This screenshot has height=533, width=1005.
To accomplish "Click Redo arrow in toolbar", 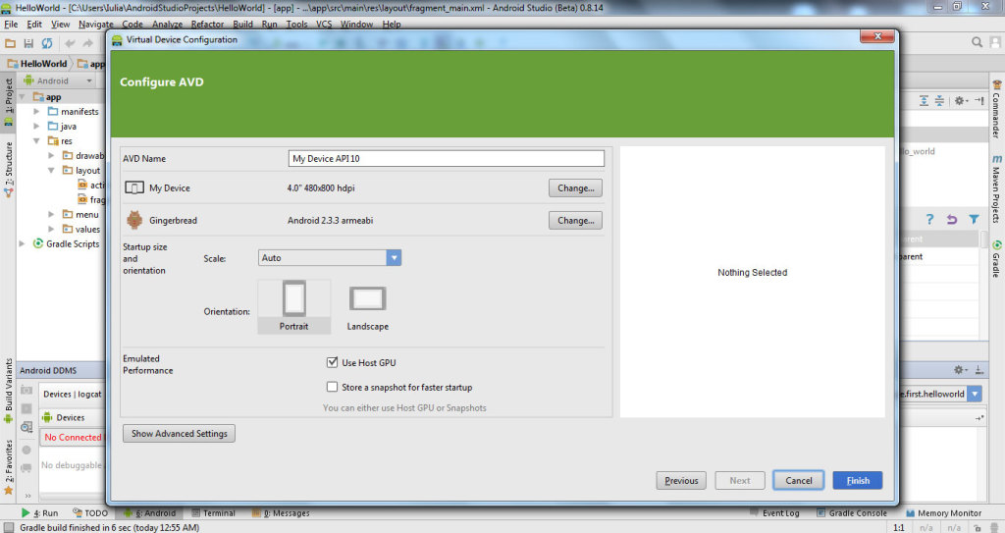I will click(87, 43).
